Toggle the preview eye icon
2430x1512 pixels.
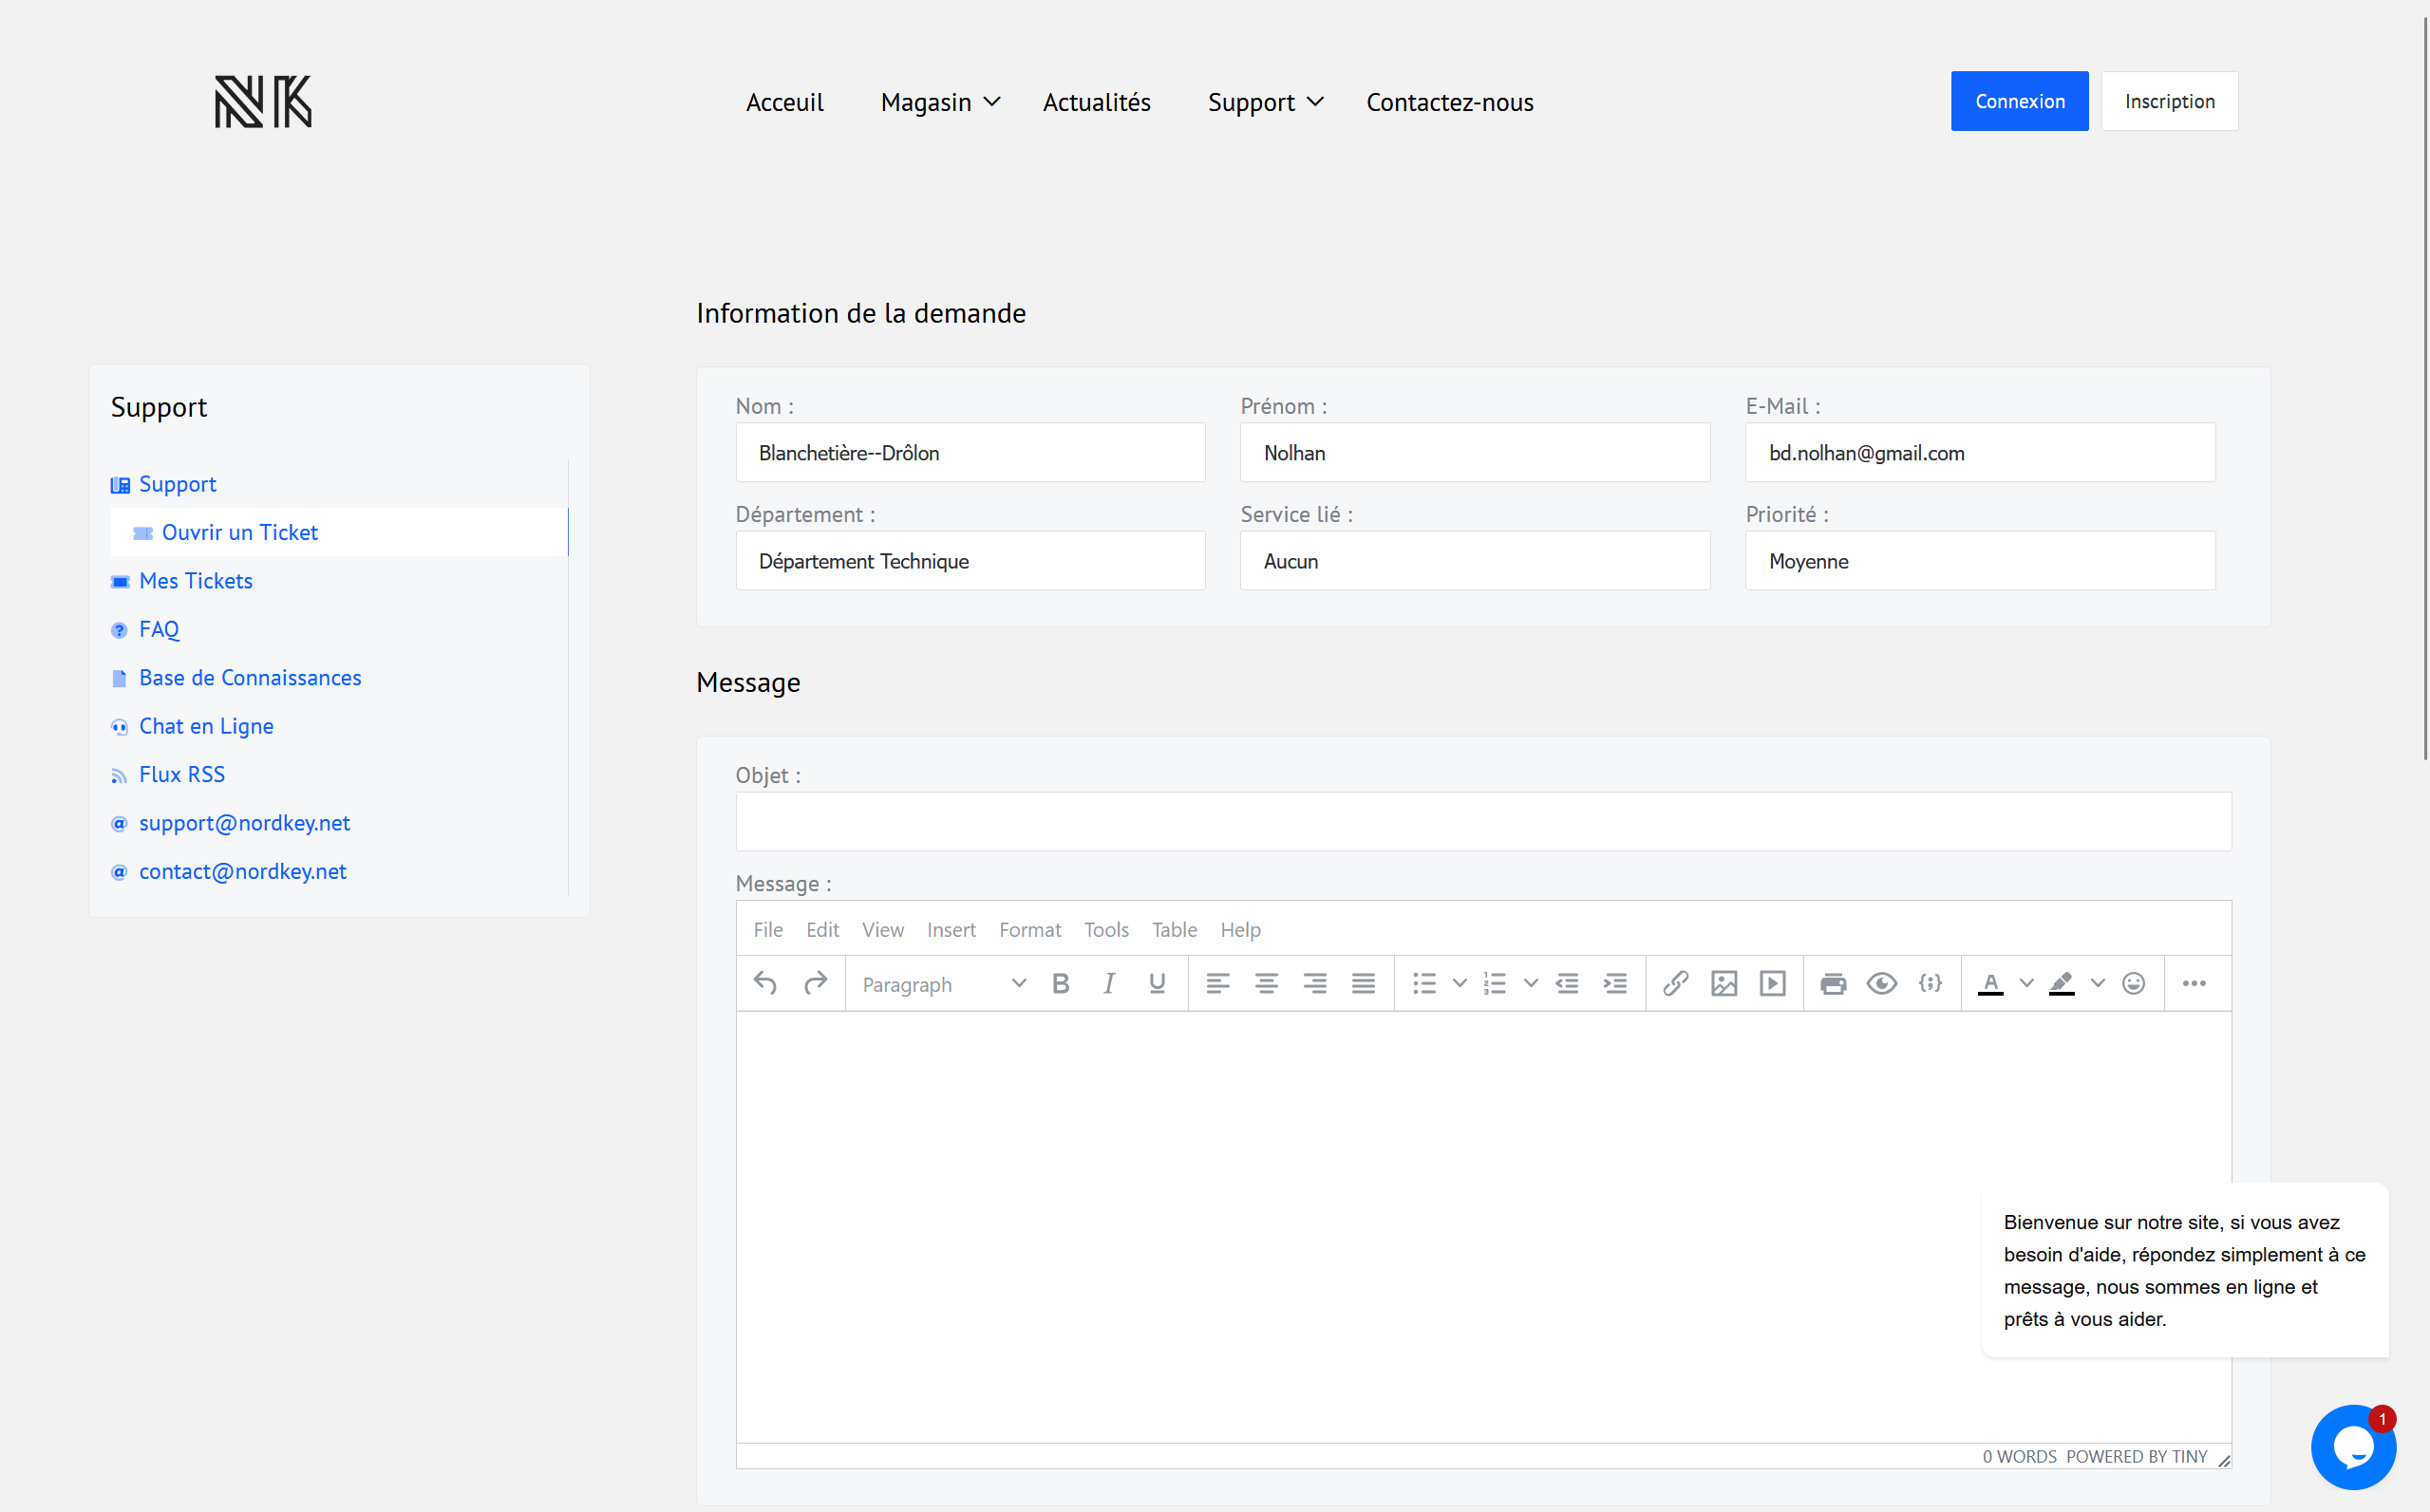(x=1881, y=984)
